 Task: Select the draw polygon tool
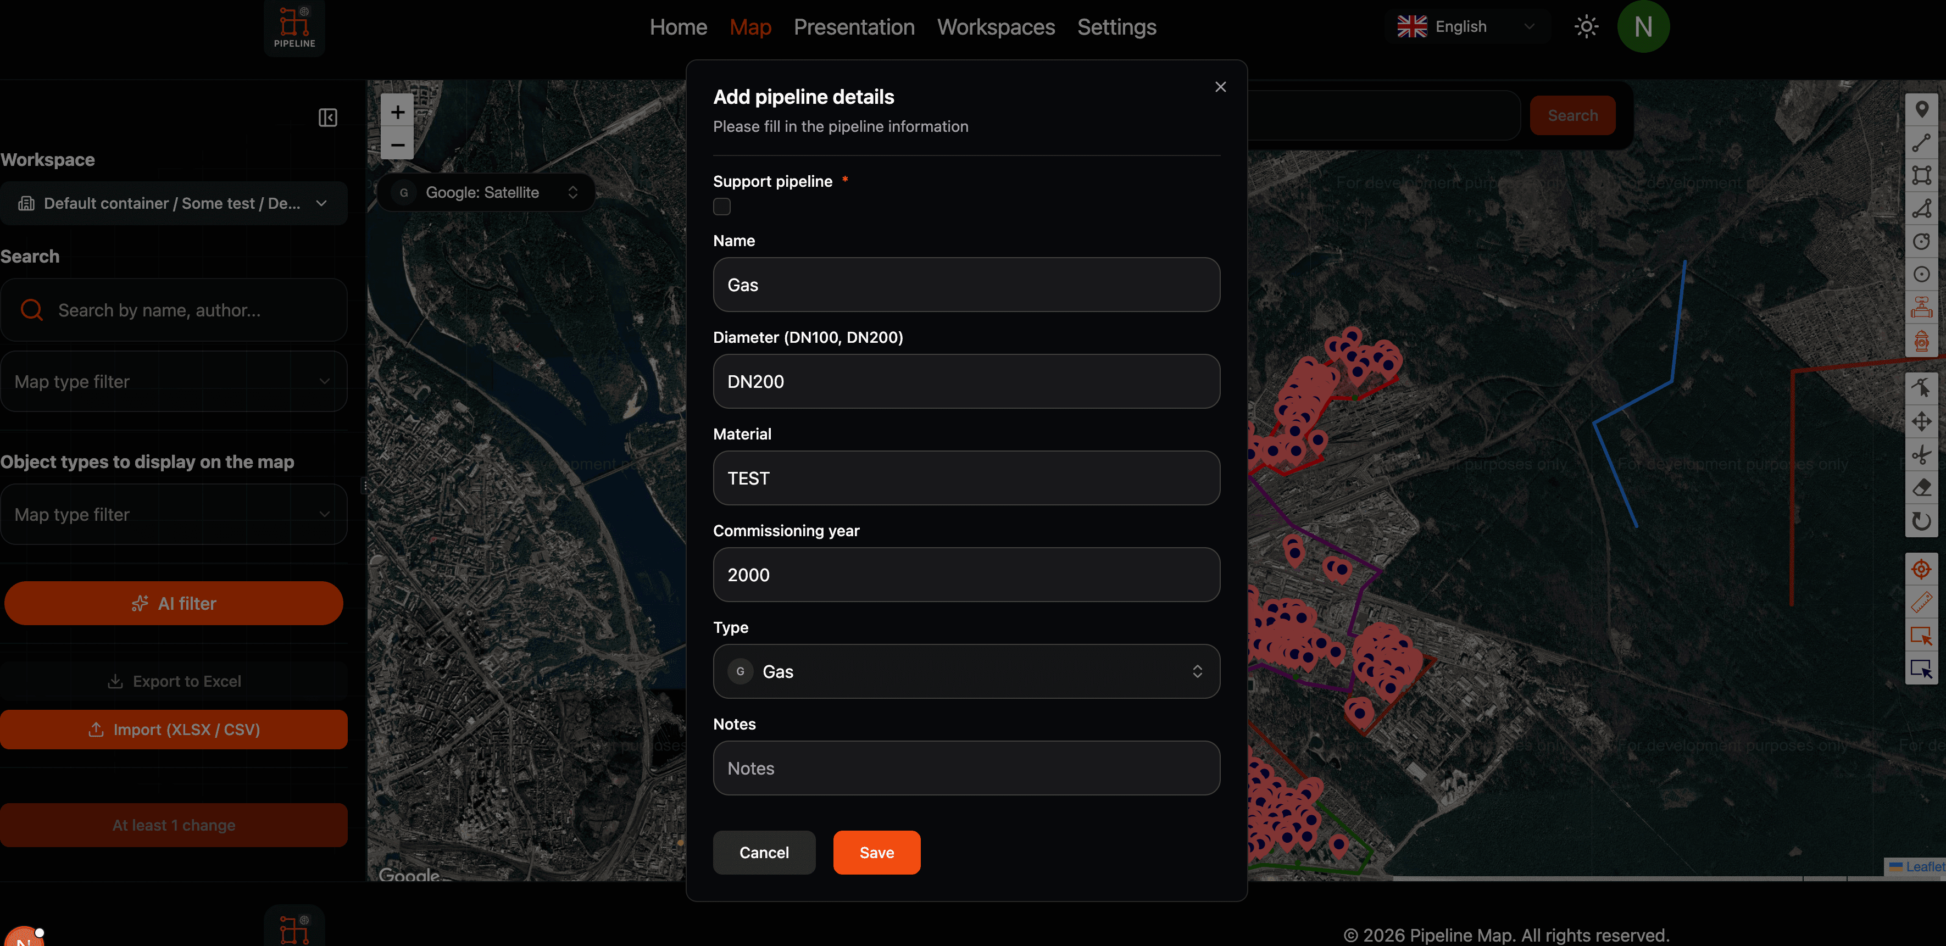[x=1921, y=209]
